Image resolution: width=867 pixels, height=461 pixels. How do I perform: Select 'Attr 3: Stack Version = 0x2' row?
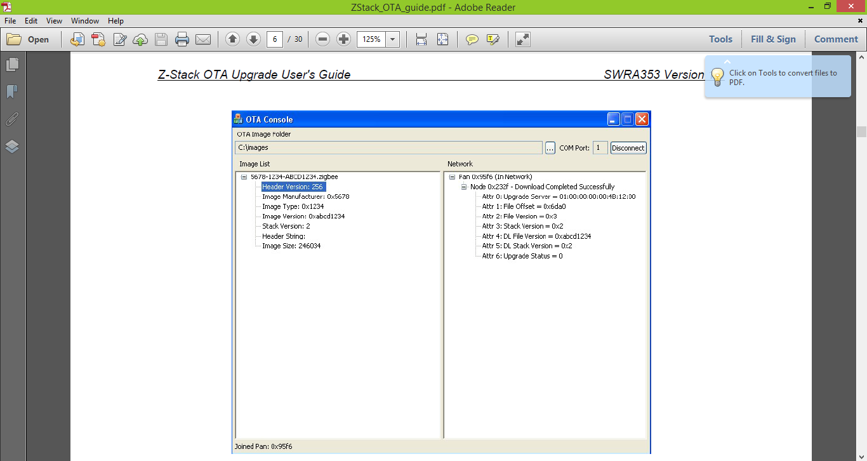[x=522, y=226]
